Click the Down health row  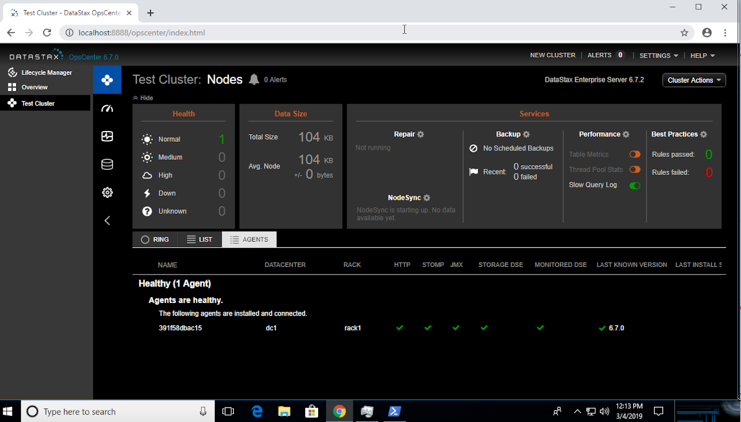(x=184, y=193)
